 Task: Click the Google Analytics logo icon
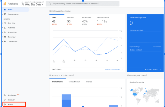[x=4, y=4]
